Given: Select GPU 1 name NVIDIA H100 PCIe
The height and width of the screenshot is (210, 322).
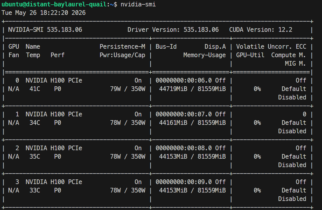Looking at the screenshot, I should (x=54, y=114).
